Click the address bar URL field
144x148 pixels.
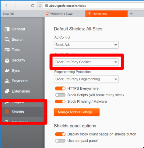[93, 6]
